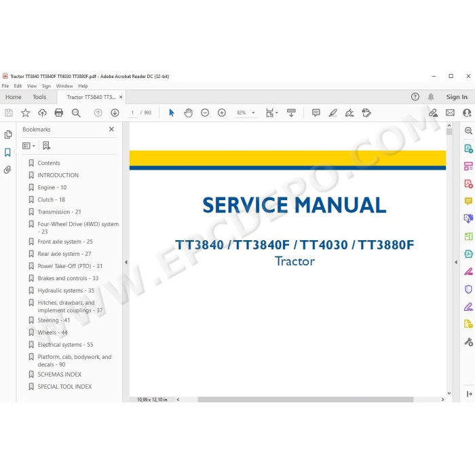Viewport: 475px width, 475px height.
Task: Switch to the Home tab
Action: point(14,97)
